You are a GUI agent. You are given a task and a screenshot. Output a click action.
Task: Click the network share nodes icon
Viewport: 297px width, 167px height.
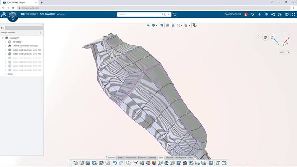tap(273, 14)
